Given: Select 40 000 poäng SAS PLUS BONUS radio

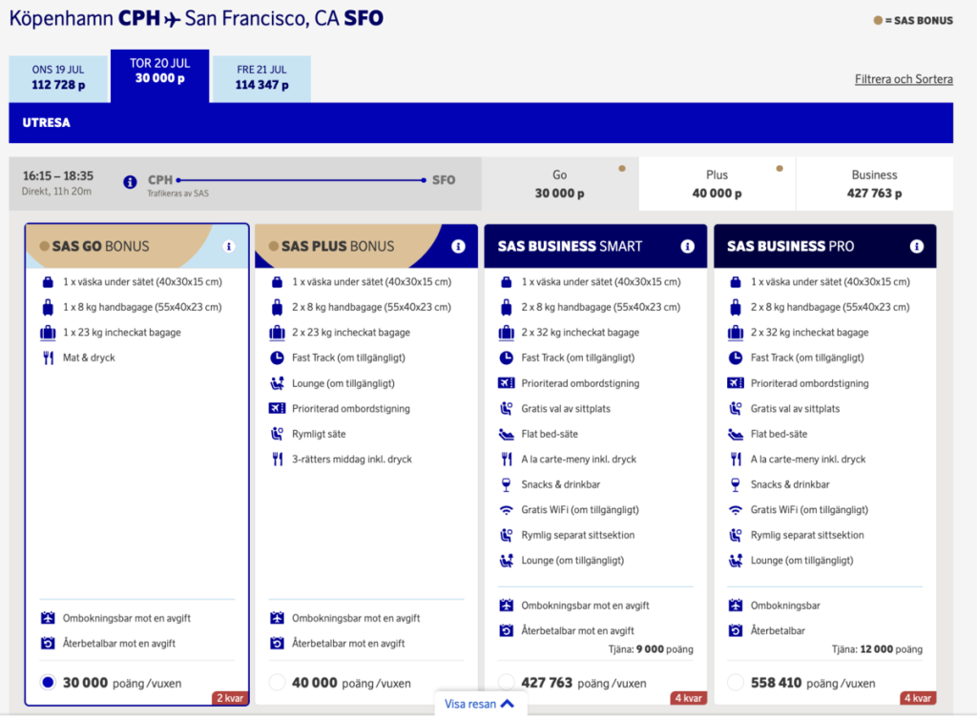Looking at the screenshot, I should [x=278, y=683].
